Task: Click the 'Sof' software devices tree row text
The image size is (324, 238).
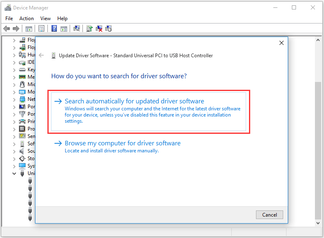Action: pos(31,143)
